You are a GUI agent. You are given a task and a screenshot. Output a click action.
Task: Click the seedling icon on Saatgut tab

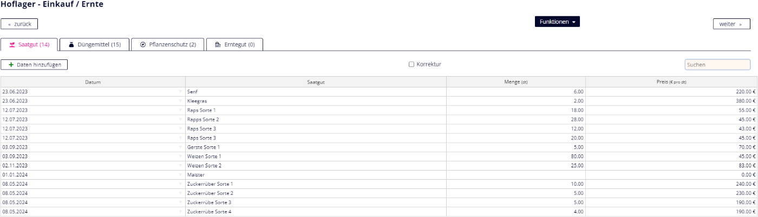click(x=12, y=44)
